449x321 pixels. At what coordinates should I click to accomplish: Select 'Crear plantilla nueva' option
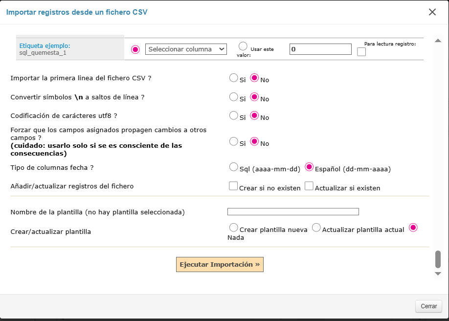234,228
